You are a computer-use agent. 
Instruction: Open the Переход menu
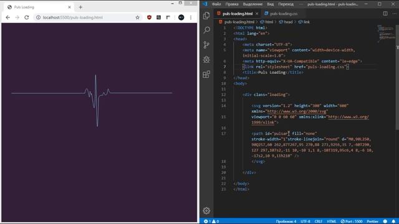(x=286, y=4)
